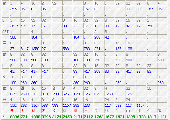Select 2500 in the 力 column
Screen dimensions: 170x120
pyautogui.click(x=24, y=94)
